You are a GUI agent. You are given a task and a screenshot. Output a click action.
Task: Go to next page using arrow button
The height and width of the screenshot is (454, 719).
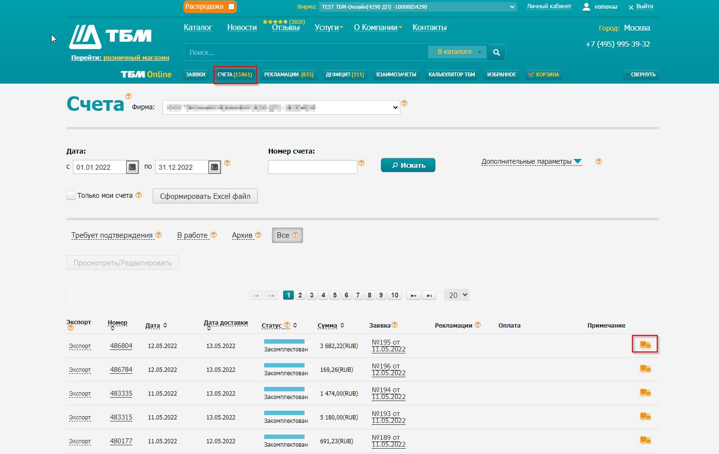pyautogui.click(x=413, y=295)
